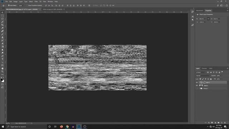Select the Zoom tool
The width and height of the screenshot is (229, 129).
3,72
